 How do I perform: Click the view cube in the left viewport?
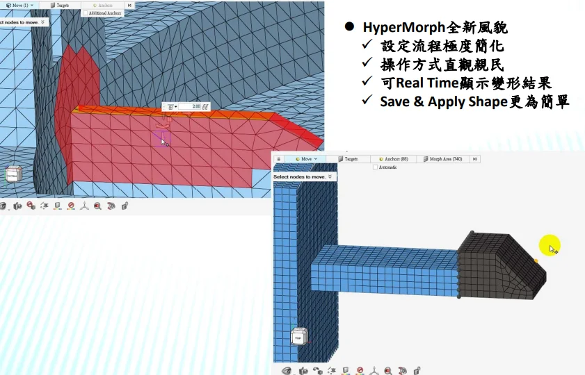pyautogui.click(x=13, y=176)
